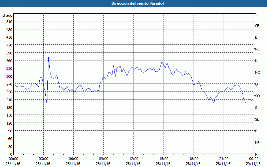This screenshot has height=167, width=267.
Task: Pick the 360 degree axis label
Action: point(9,61)
